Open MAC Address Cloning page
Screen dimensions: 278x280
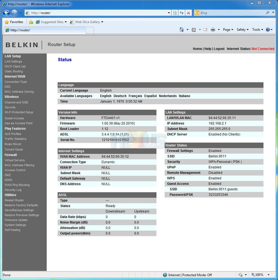point(19,92)
